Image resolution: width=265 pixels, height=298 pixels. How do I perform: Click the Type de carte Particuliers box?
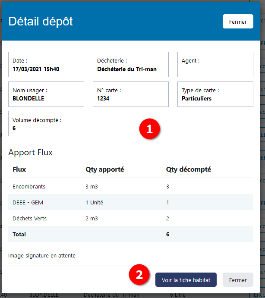pyautogui.click(x=215, y=94)
